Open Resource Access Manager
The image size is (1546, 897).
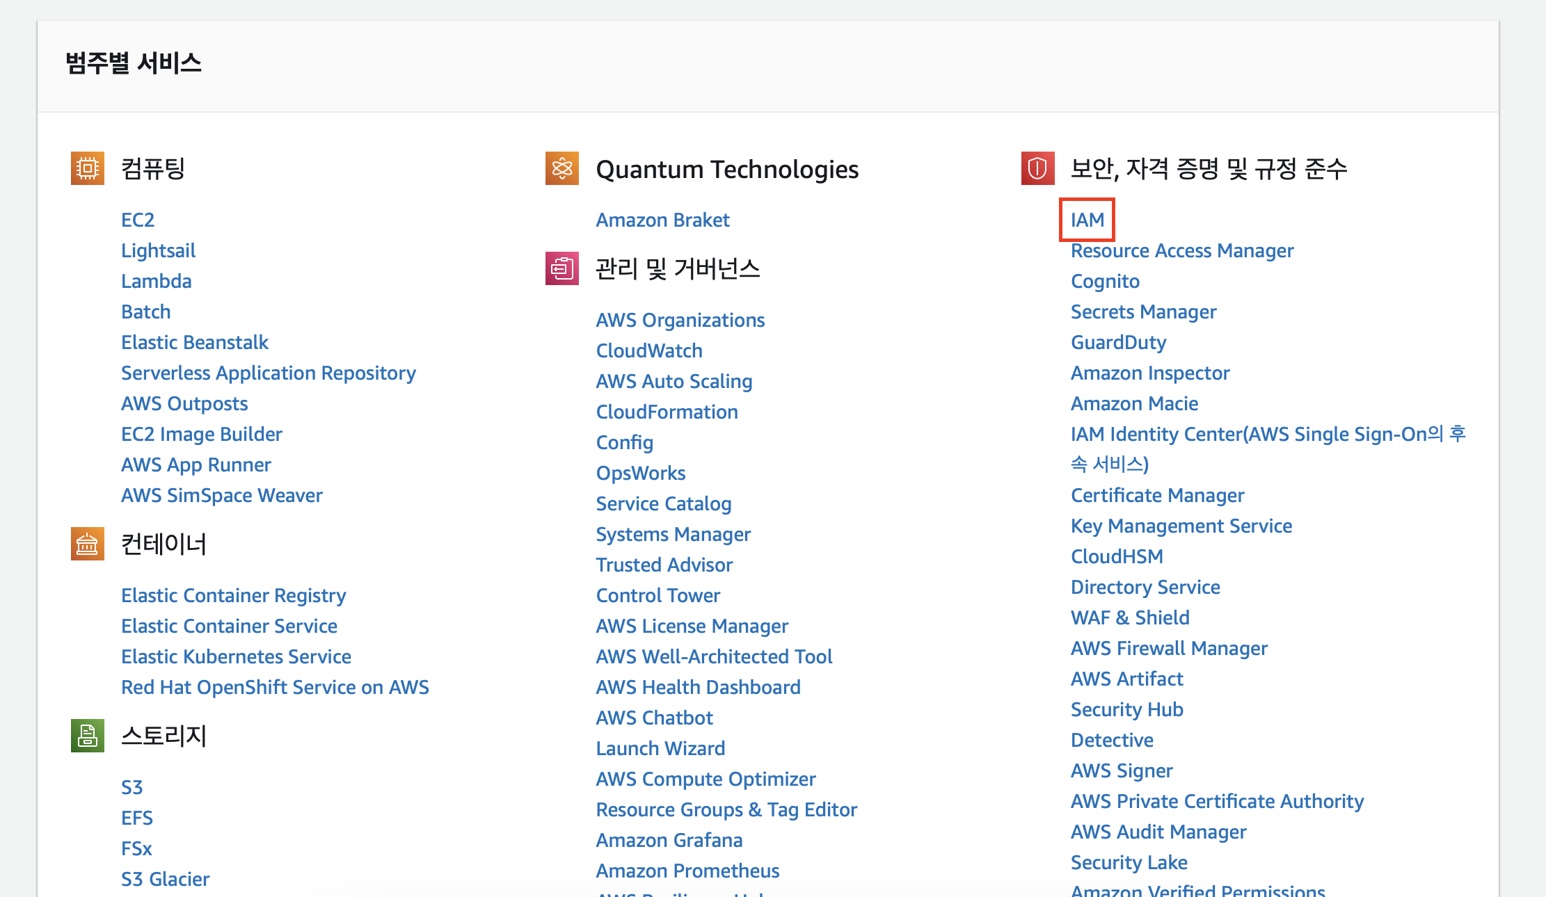[1182, 251]
